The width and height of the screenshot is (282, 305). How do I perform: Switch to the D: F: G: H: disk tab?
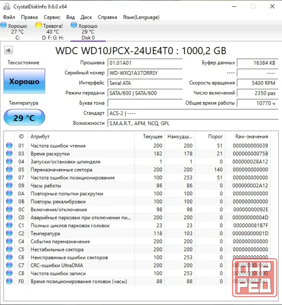coord(53,31)
